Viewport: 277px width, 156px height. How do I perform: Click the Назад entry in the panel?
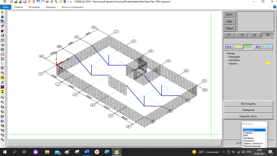[231, 53]
